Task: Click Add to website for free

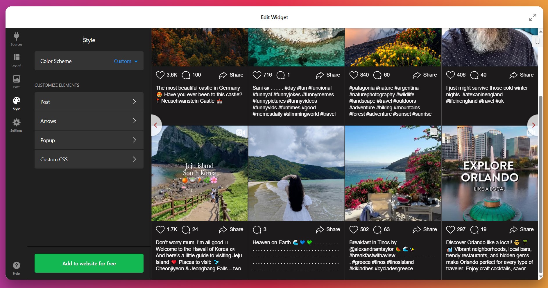Action: pos(89,263)
